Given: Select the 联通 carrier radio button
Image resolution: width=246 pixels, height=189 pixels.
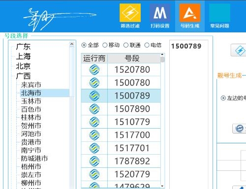Looking at the screenshot, I should click(126, 45).
